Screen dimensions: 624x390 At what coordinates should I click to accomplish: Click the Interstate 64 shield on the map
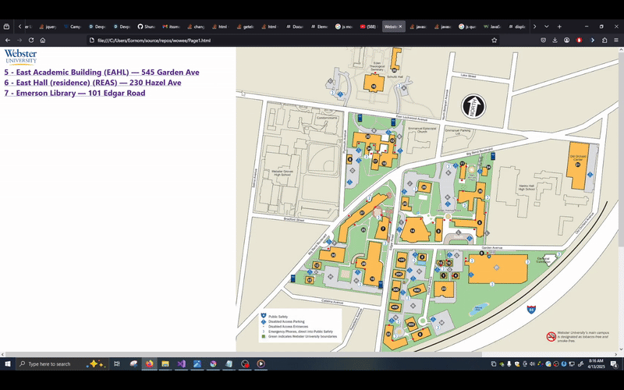tap(531, 309)
